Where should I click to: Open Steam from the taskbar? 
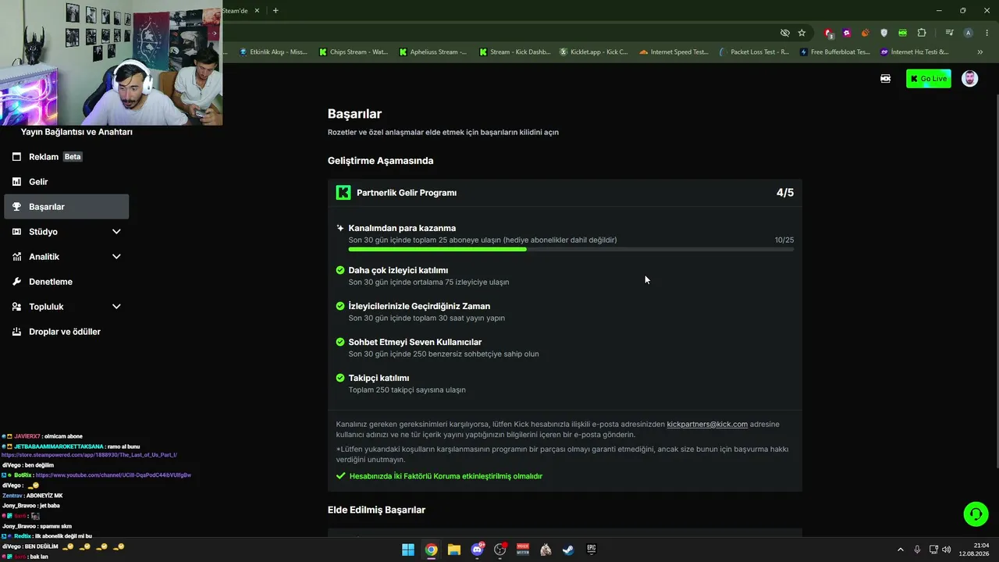(569, 550)
